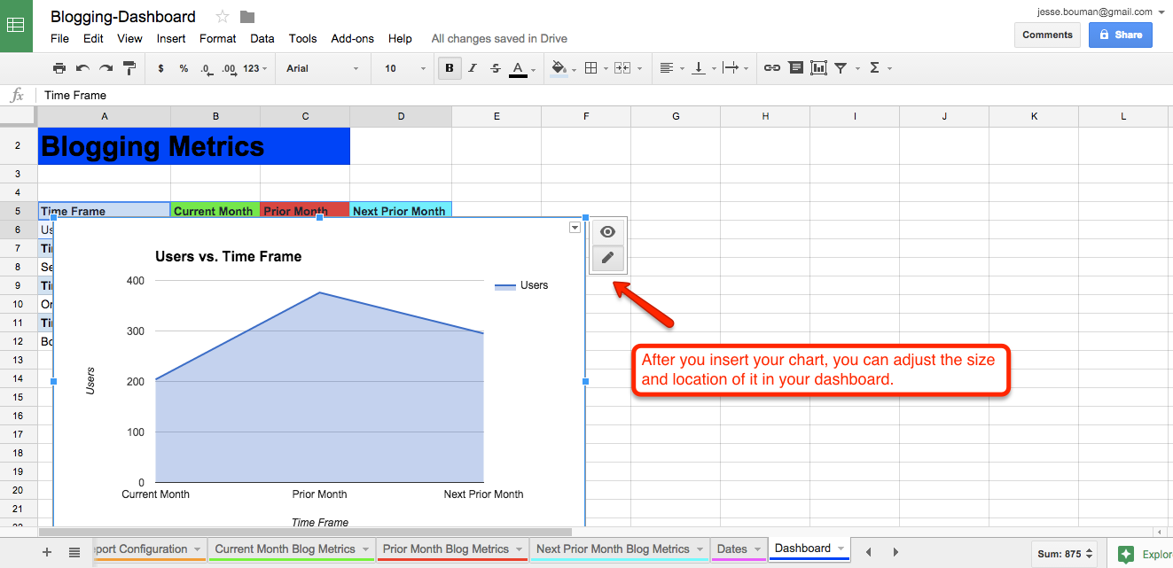Image resolution: width=1173 pixels, height=568 pixels.
Task: Click the Share button
Action: click(1120, 34)
